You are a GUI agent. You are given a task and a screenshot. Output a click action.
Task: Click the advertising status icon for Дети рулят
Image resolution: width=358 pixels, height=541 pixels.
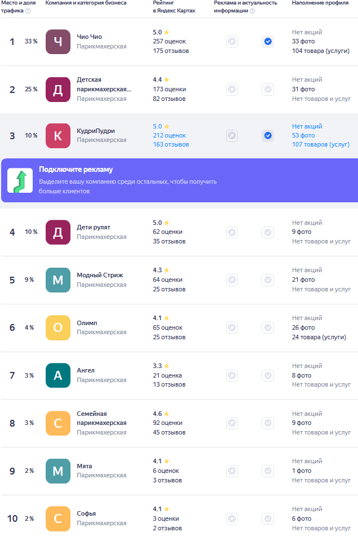tap(232, 232)
